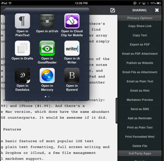Tap the word Features in document

pyautogui.click(x=12, y=129)
